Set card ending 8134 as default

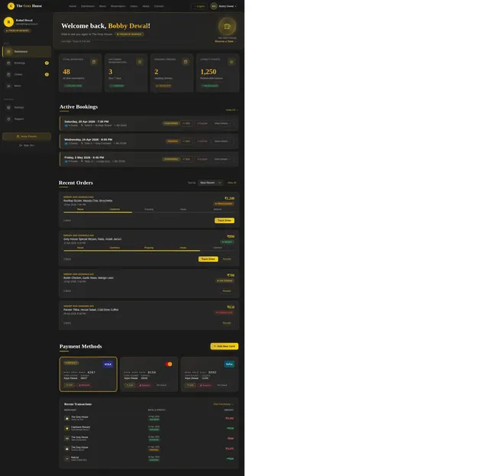click(x=161, y=385)
